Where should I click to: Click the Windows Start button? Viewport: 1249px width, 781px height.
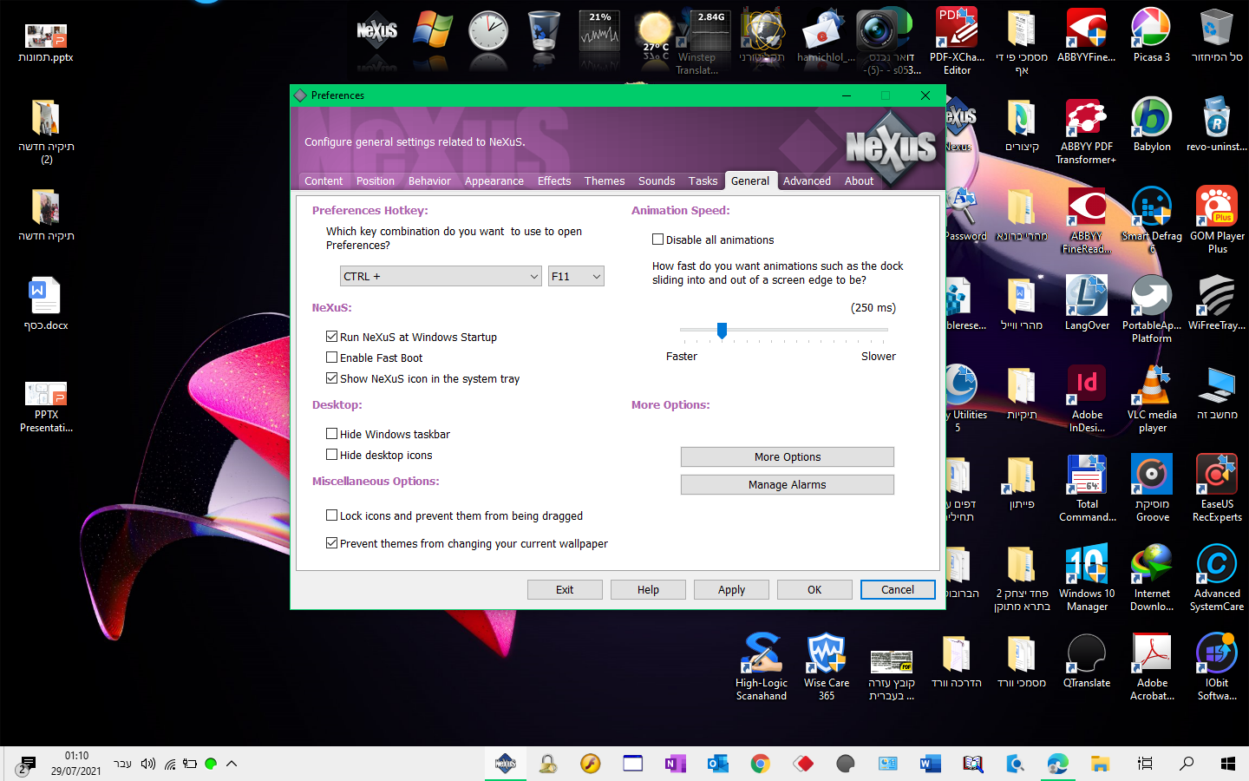tap(1228, 764)
